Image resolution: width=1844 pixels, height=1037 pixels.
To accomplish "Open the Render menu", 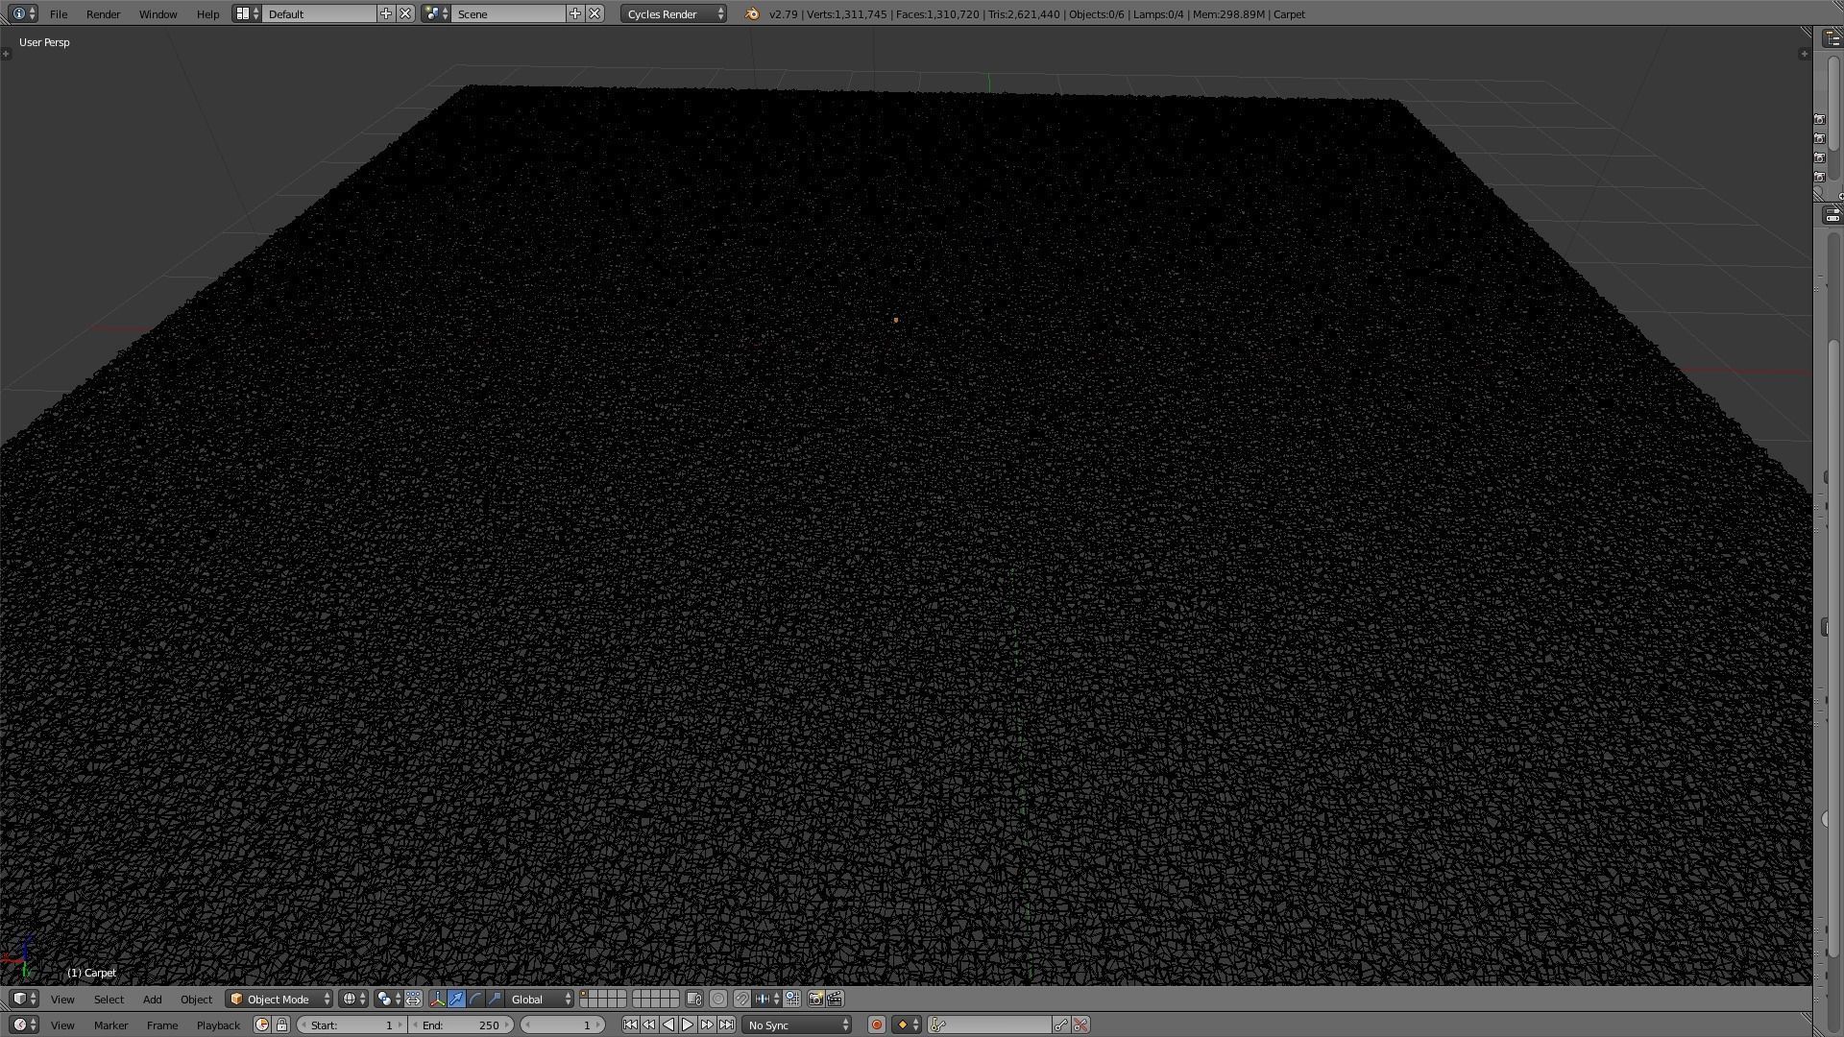I will [103, 14].
